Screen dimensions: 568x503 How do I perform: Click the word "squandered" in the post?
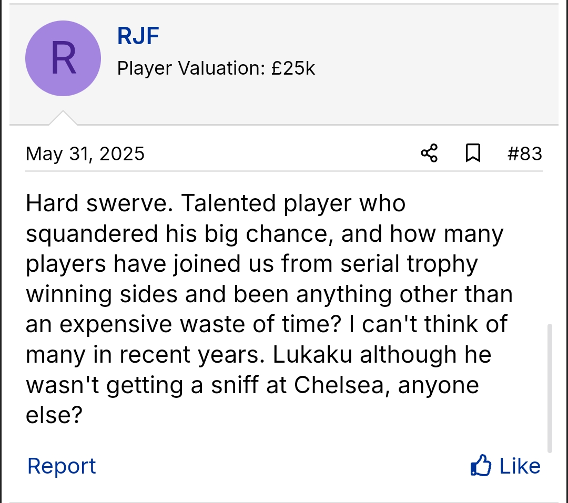pos(92,234)
